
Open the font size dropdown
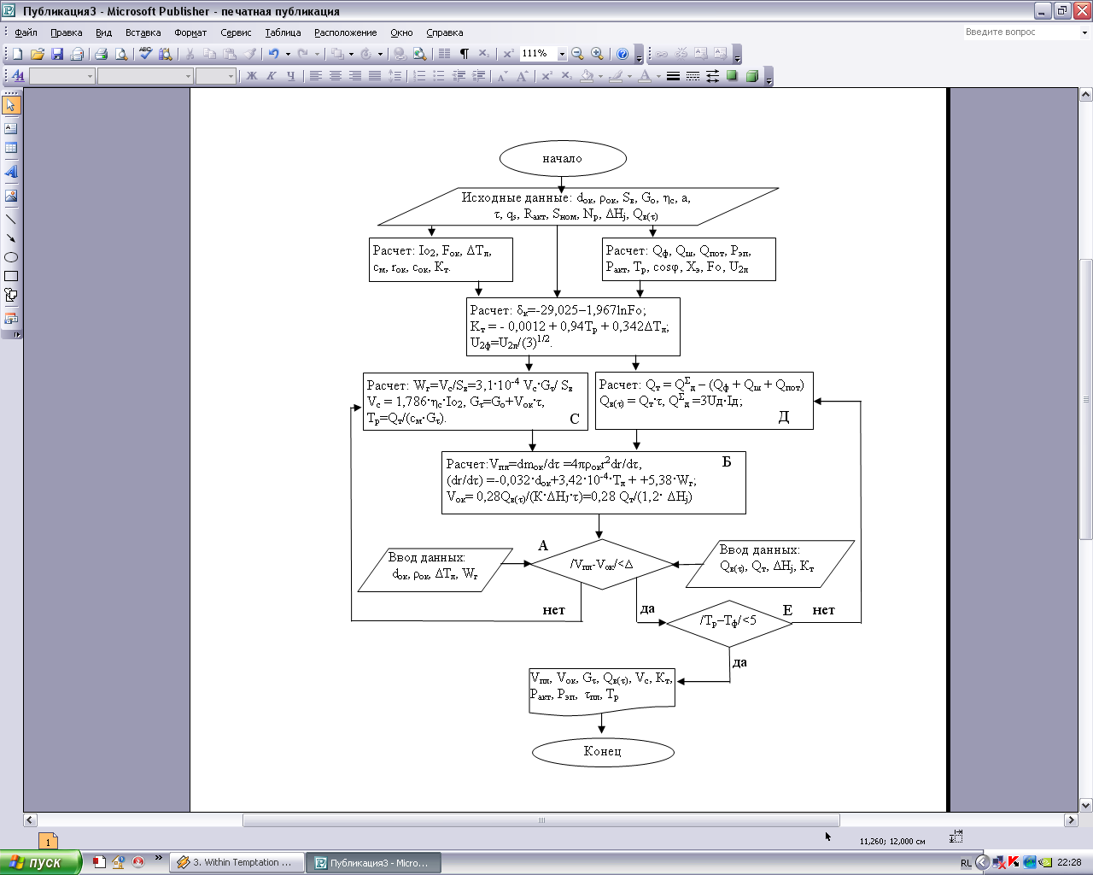231,76
